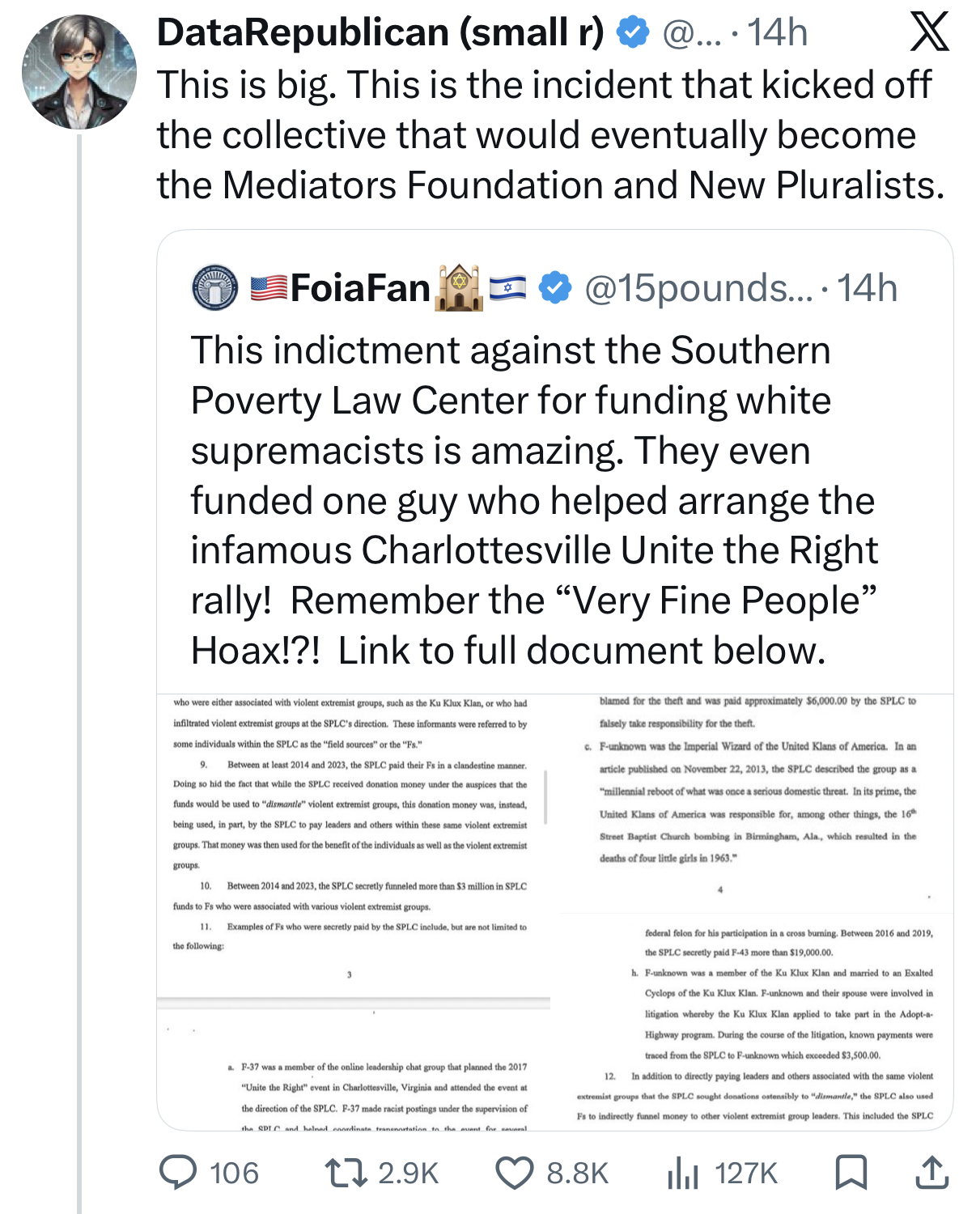Click DataRepublican's blue verified badge
The height and width of the screenshot is (1214, 976).
pyautogui.click(x=633, y=32)
